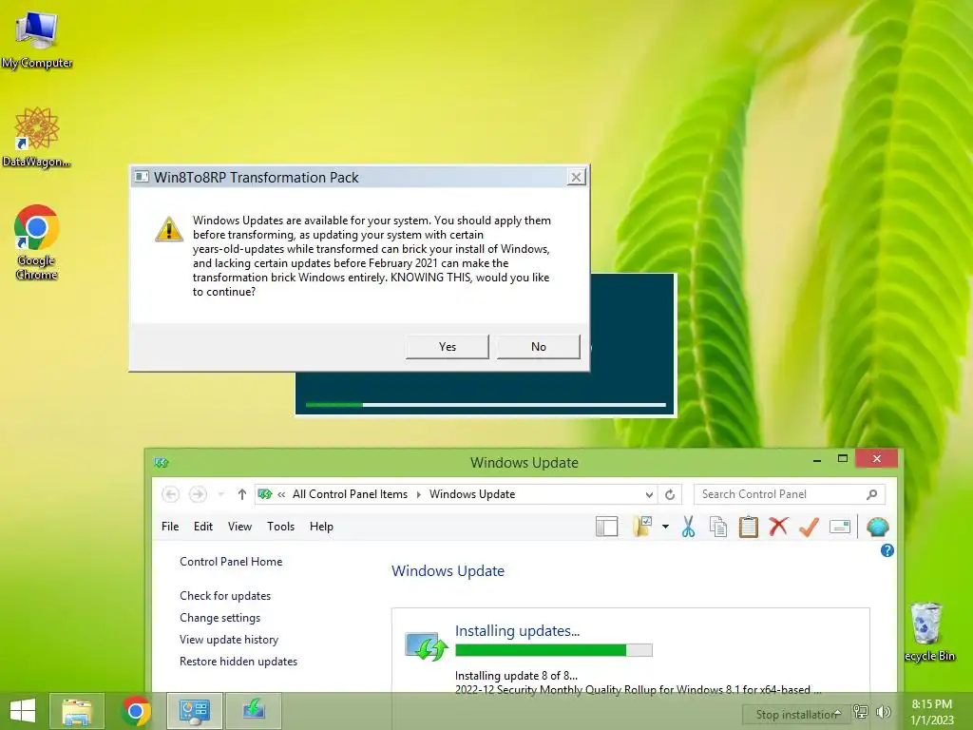Open recent locations dropdown arrow
Viewport: 973px width, 730px height.
point(220,494)
